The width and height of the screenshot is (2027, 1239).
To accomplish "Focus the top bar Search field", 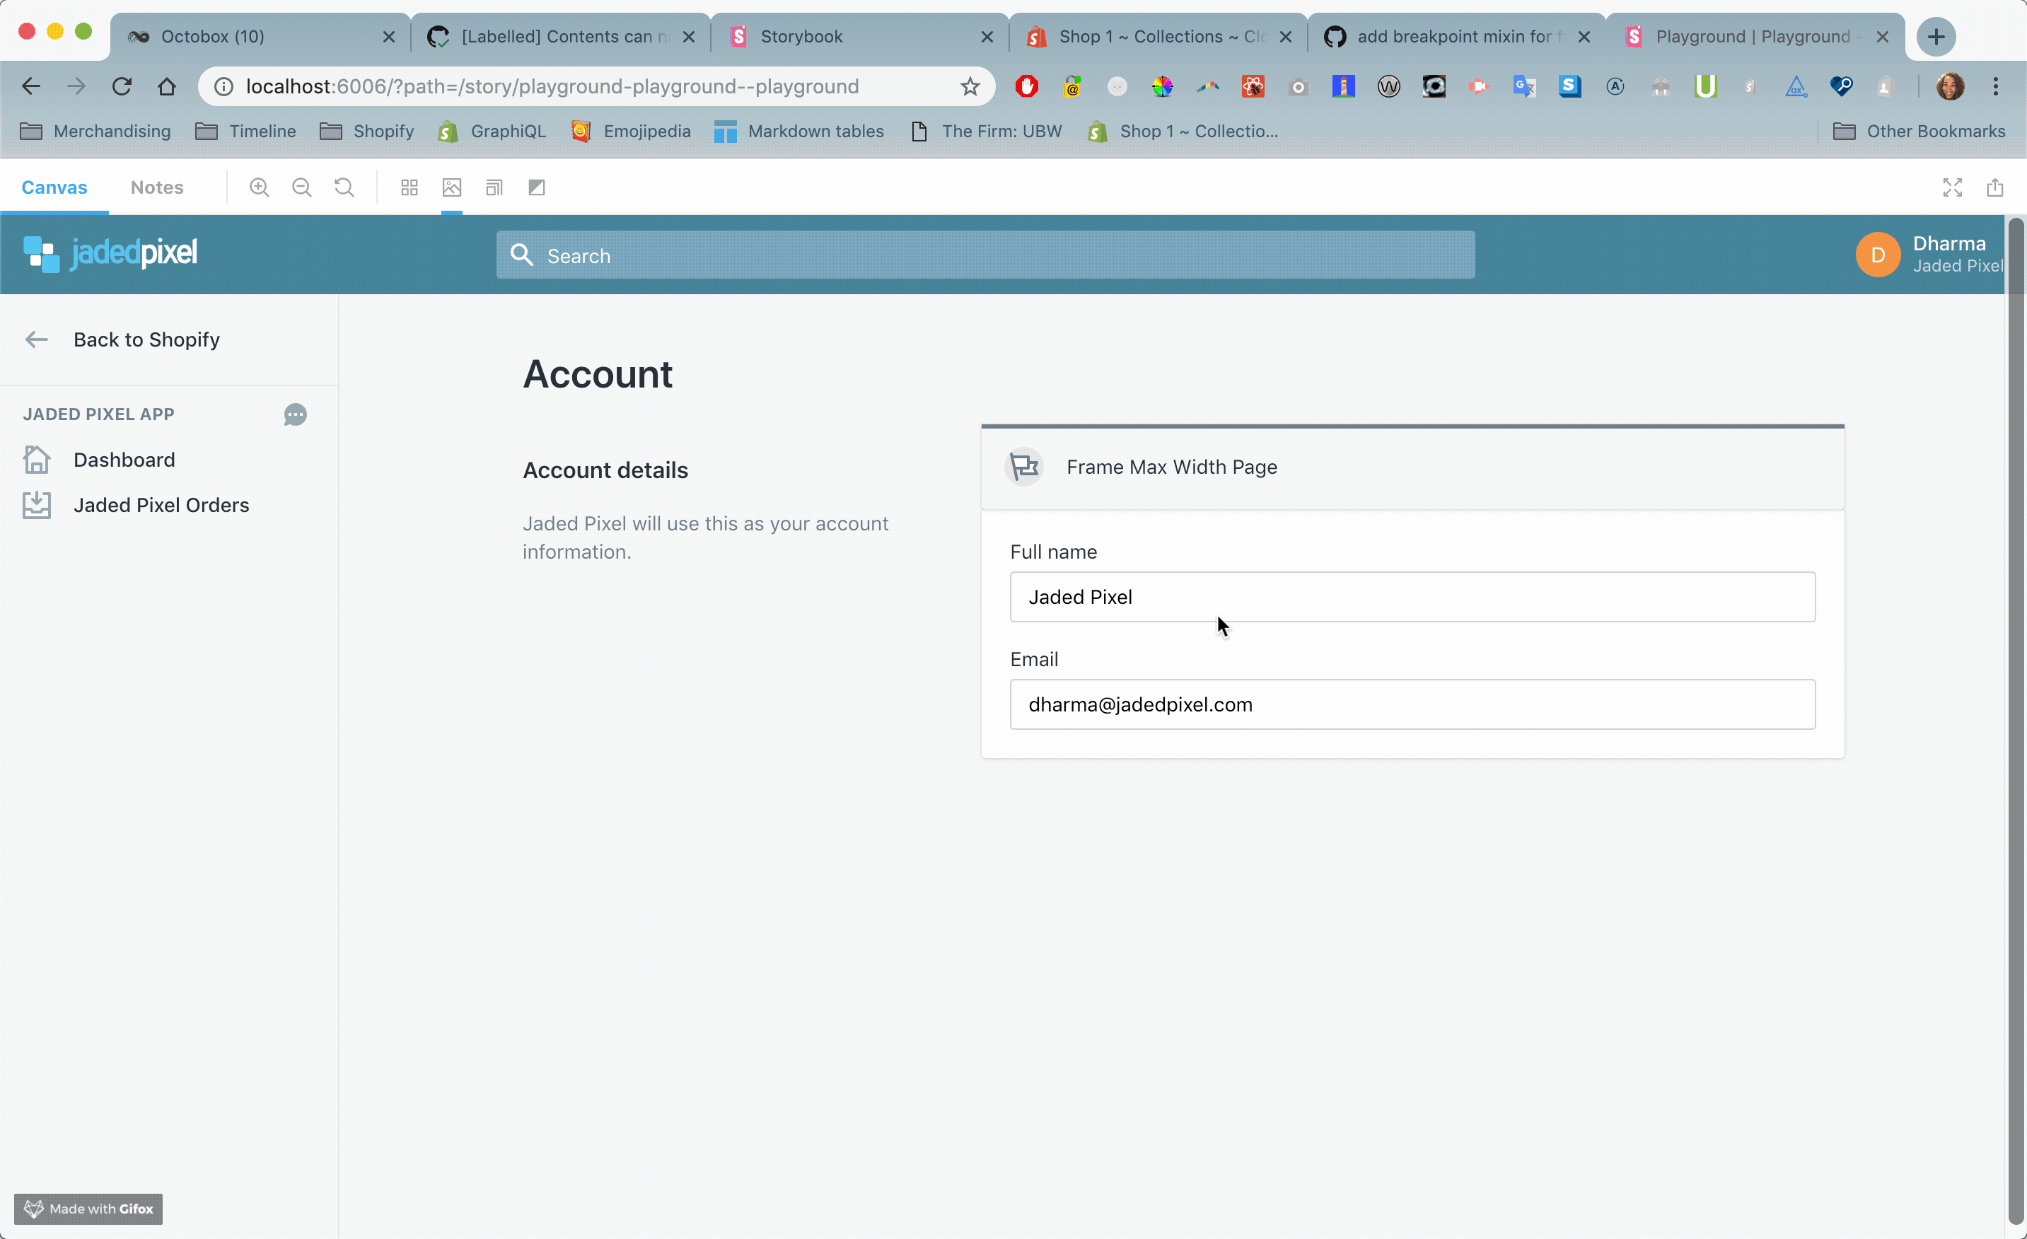I will tap(985, 255).
